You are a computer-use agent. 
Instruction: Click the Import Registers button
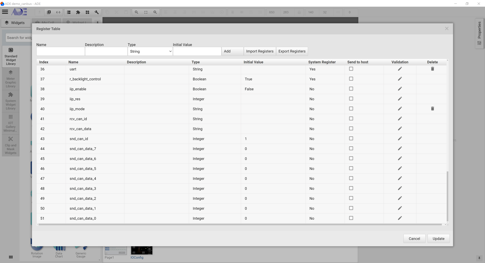259,51
